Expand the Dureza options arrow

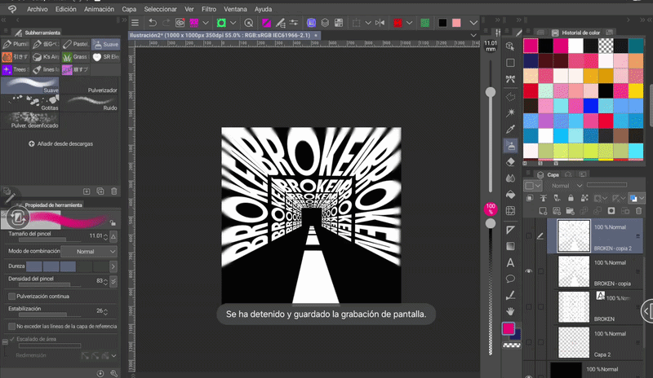(x=113, y=266)
